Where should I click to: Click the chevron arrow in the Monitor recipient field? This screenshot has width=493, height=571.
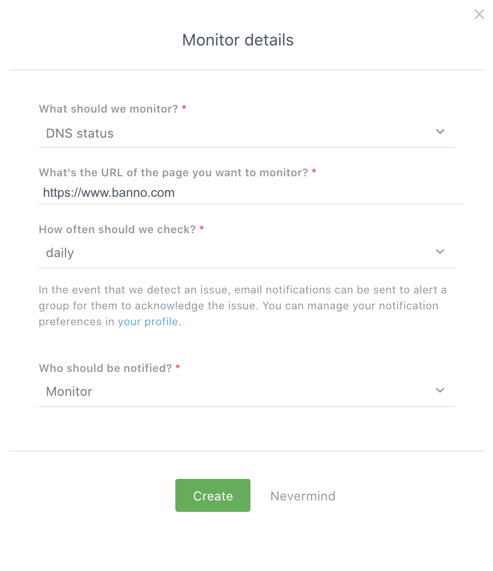coord(439,390)
